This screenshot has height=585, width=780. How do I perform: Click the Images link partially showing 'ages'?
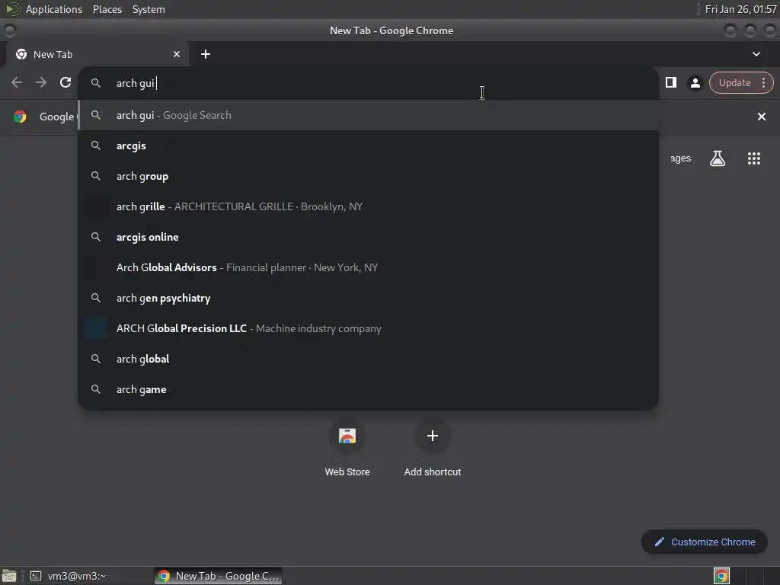[680, 158]
